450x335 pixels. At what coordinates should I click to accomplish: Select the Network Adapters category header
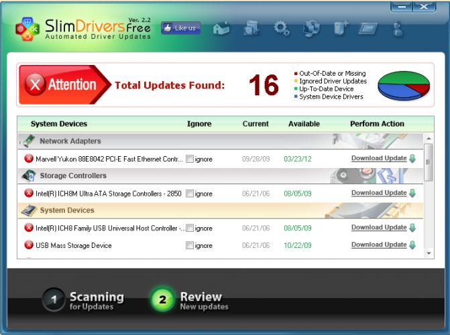tap(221, 141)
